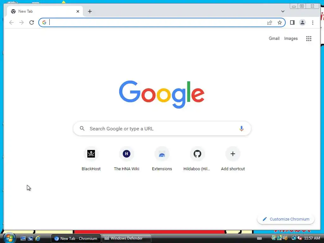
Task: Toggle the side panel icon
Action: pos(292,22)
